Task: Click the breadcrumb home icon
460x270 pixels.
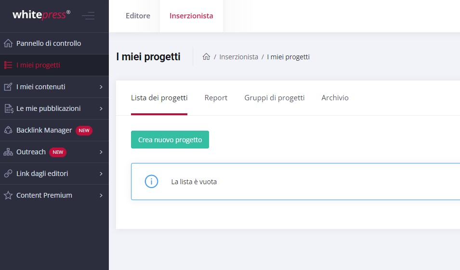Action: click(206, 56)
